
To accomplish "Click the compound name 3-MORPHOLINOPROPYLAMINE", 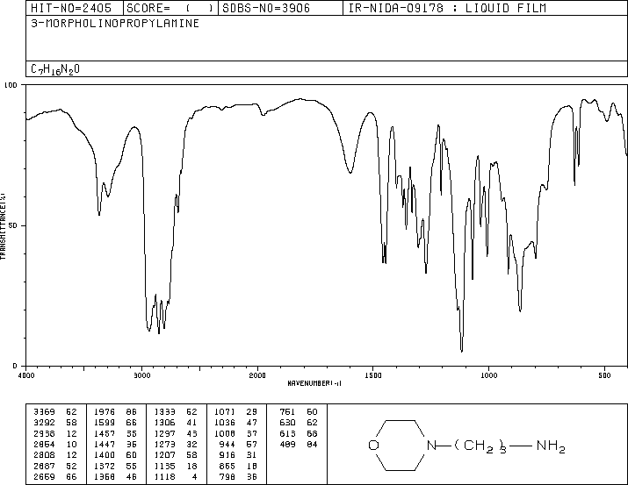I will tap(115, 24).
